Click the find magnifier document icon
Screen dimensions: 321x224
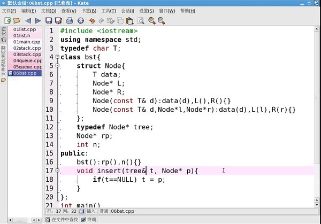(x=141, y=21)
